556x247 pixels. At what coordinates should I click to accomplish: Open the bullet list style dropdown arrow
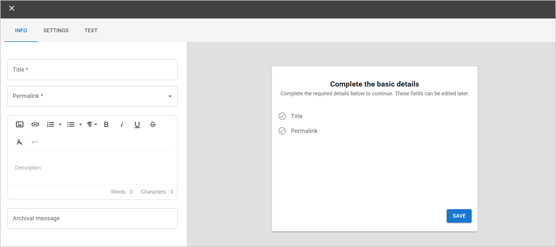pyautogui.click(x=81, y=124)
